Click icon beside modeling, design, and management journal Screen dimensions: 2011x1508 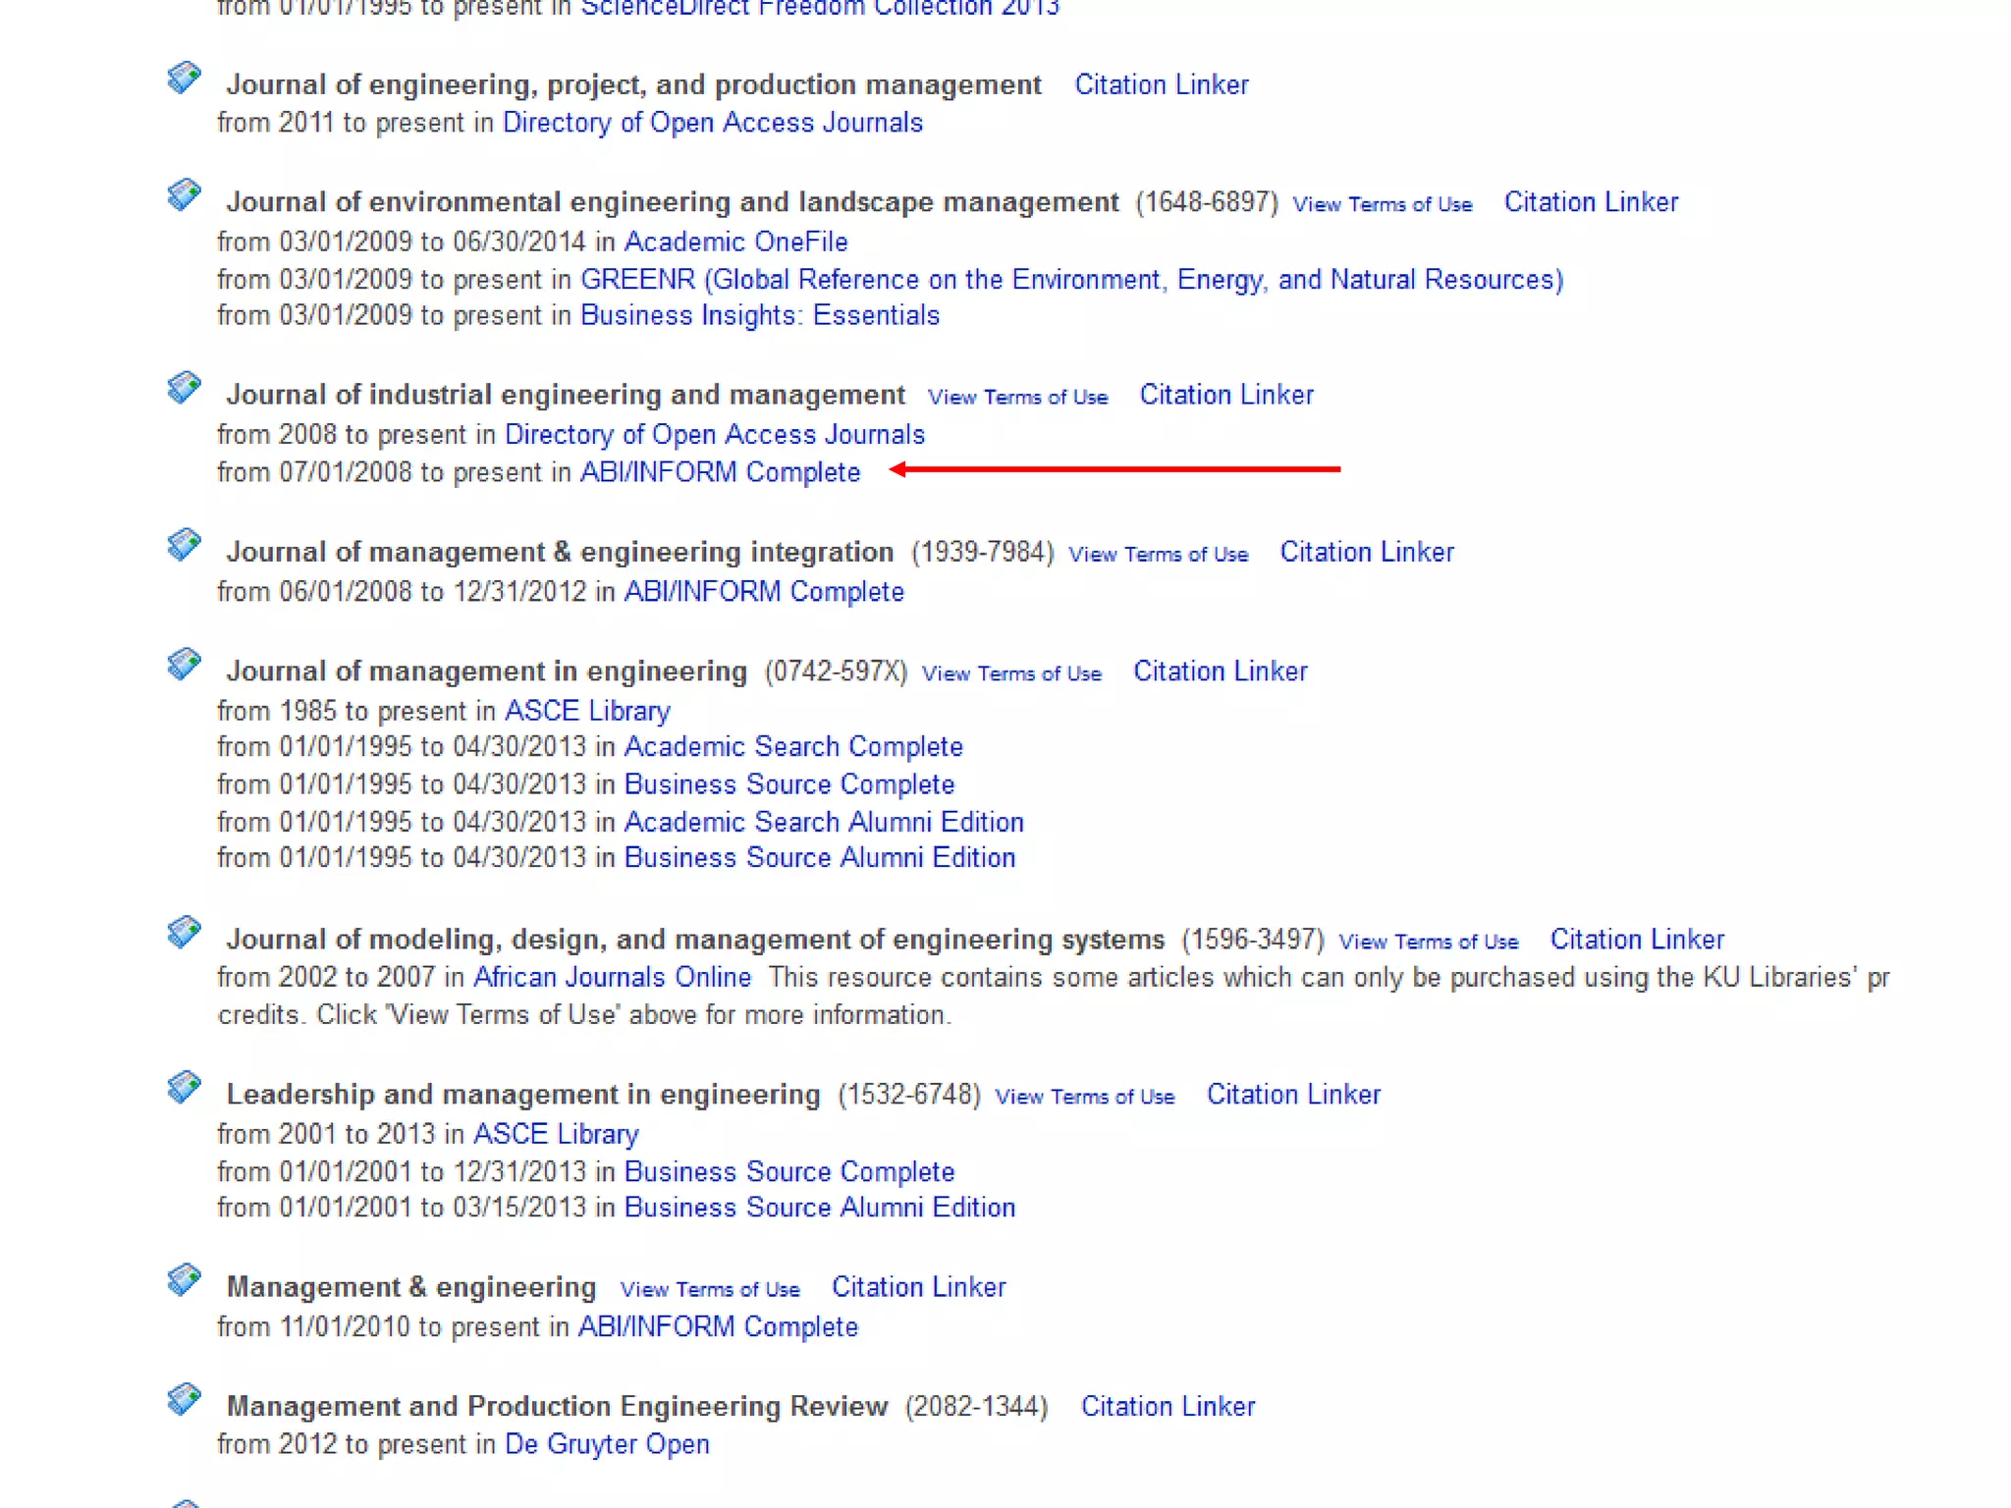pyautogui.click(x=184, y=932)
